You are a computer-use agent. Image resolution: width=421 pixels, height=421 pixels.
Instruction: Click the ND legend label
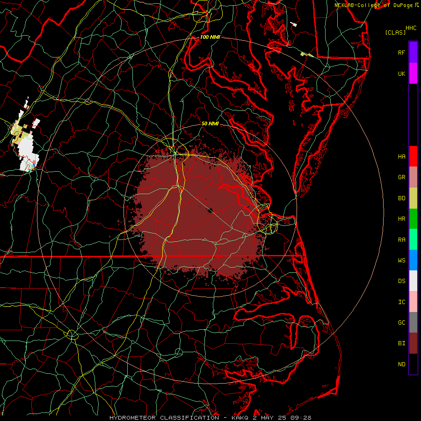coord(401,364)
